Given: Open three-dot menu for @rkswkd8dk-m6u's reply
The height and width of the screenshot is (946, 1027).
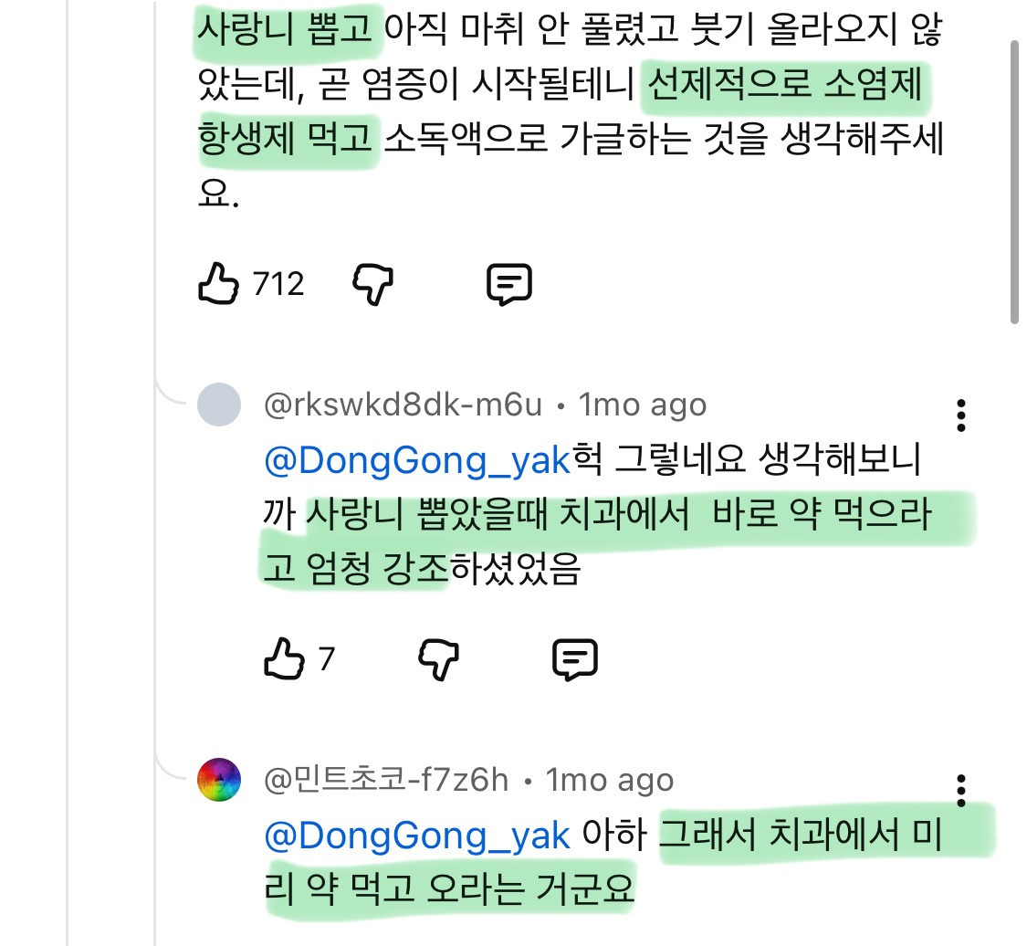Looking at the screenshot, I should (x=960, y=415).
